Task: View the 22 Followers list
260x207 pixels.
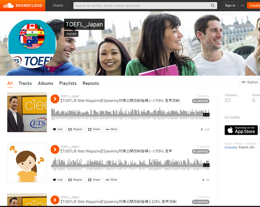Action: point(231,98)
